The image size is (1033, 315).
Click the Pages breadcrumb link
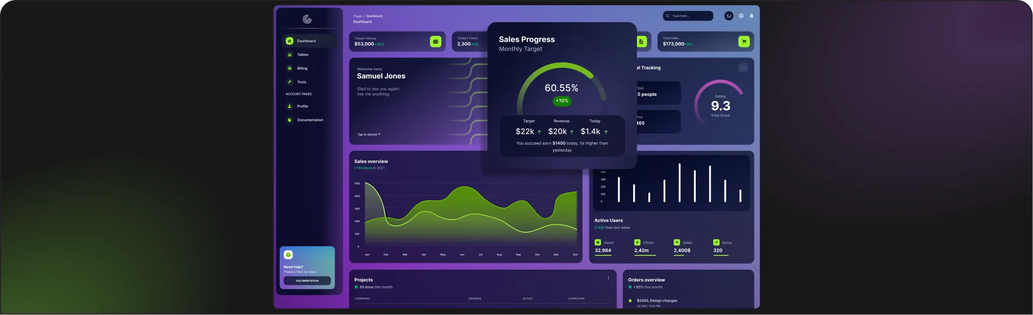[358, 16]
